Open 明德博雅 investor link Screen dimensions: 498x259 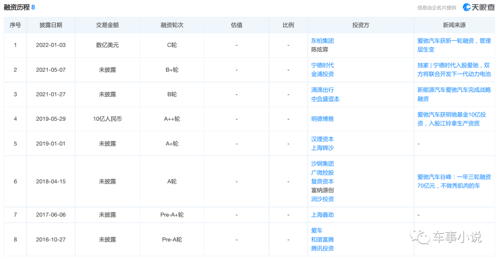coord(322,119)
